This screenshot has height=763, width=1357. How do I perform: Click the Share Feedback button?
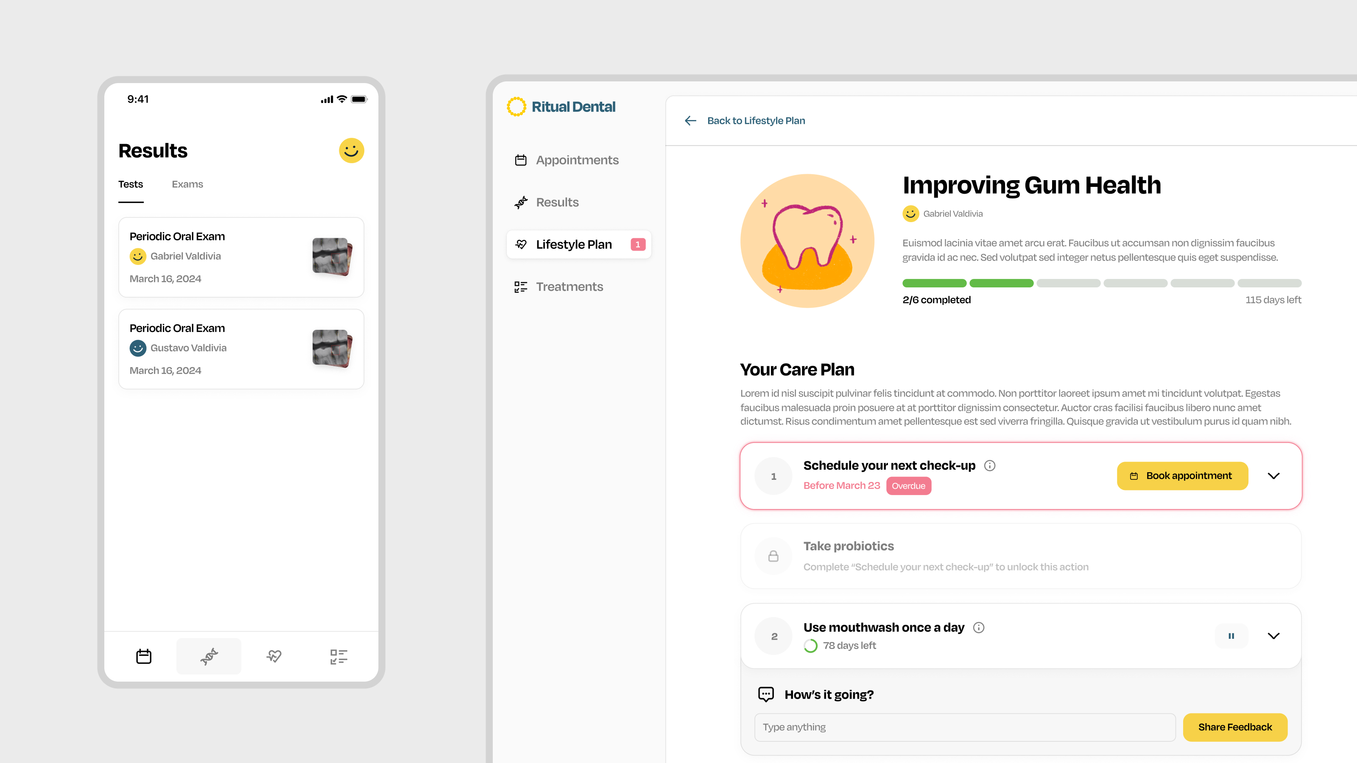tap(1235, 727)
